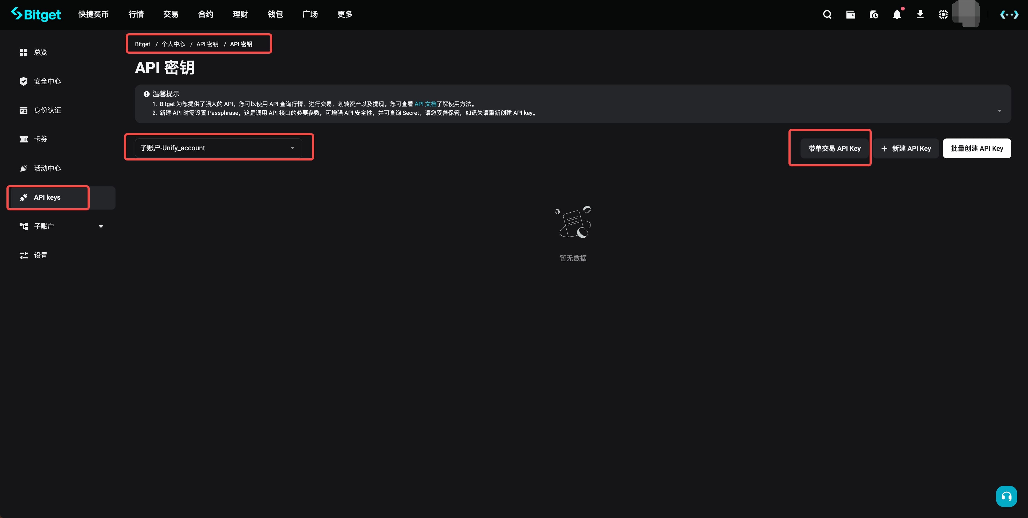Select the API keys sidebar icon
This screenshot has height=518, width=1028.
[x=24, y=197]
